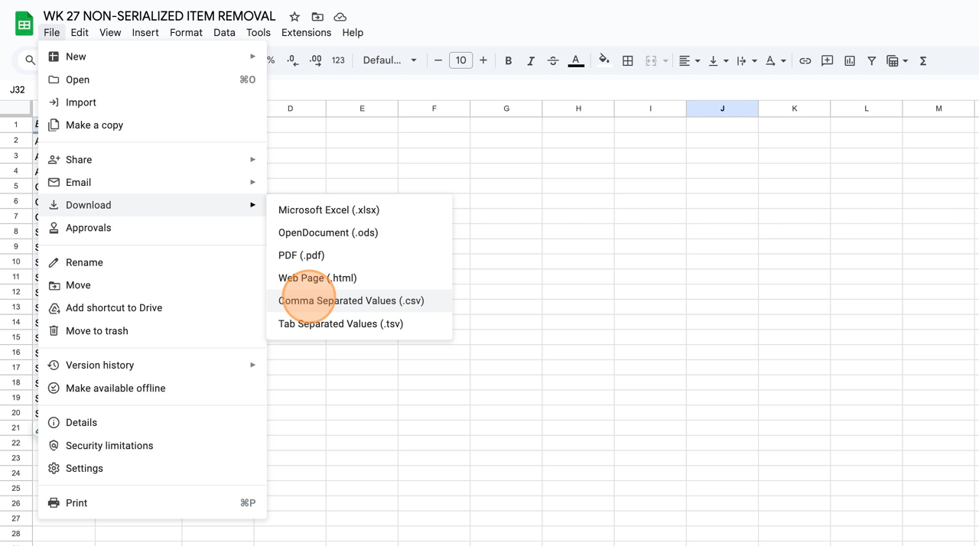Open the Extensions menu

click(306, 33)
